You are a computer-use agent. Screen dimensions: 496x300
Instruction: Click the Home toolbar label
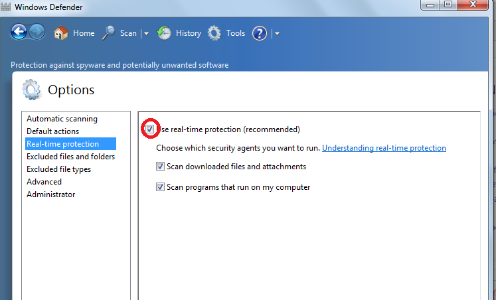click(x=84, y=33)
